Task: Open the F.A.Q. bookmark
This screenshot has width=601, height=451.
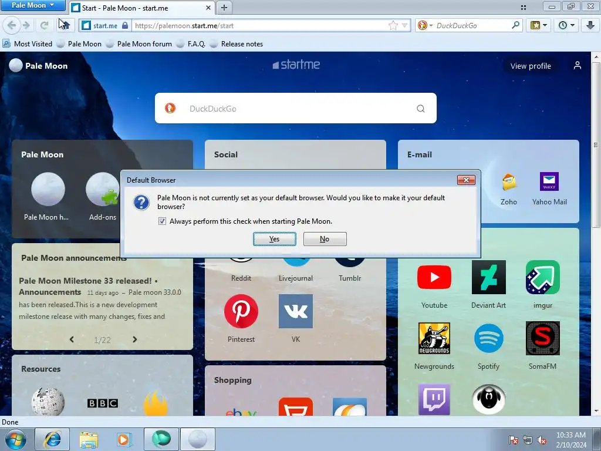Action: pos(191,43)
